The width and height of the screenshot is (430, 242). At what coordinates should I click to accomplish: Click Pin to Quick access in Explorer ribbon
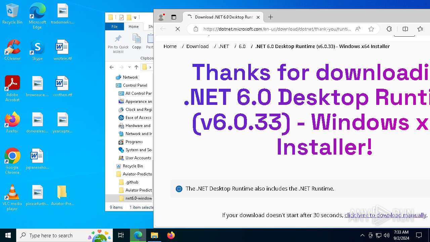[x=118, y=44]
